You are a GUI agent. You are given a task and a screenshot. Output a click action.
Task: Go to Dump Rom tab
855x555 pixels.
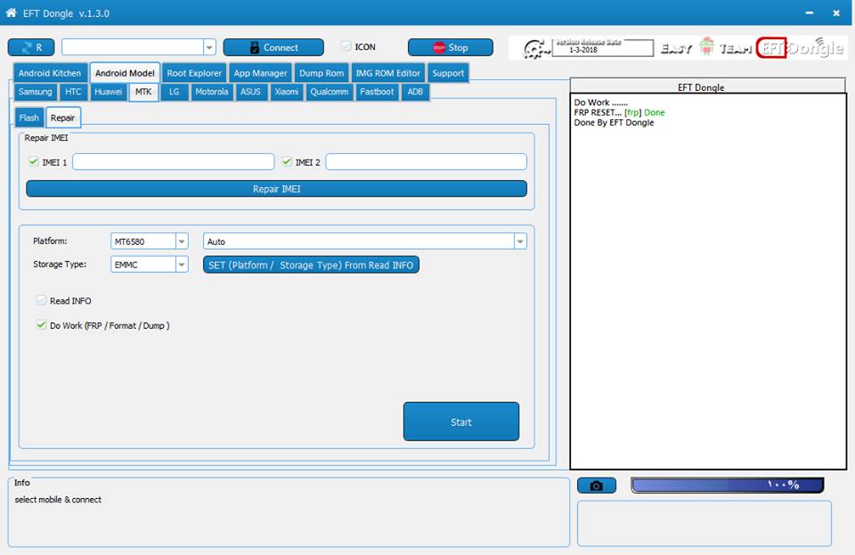click(x=322, y=73)
